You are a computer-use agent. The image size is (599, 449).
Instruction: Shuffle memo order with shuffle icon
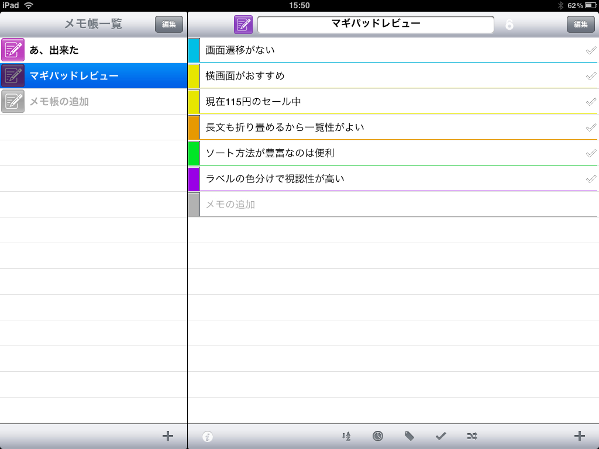coord(472,436)
